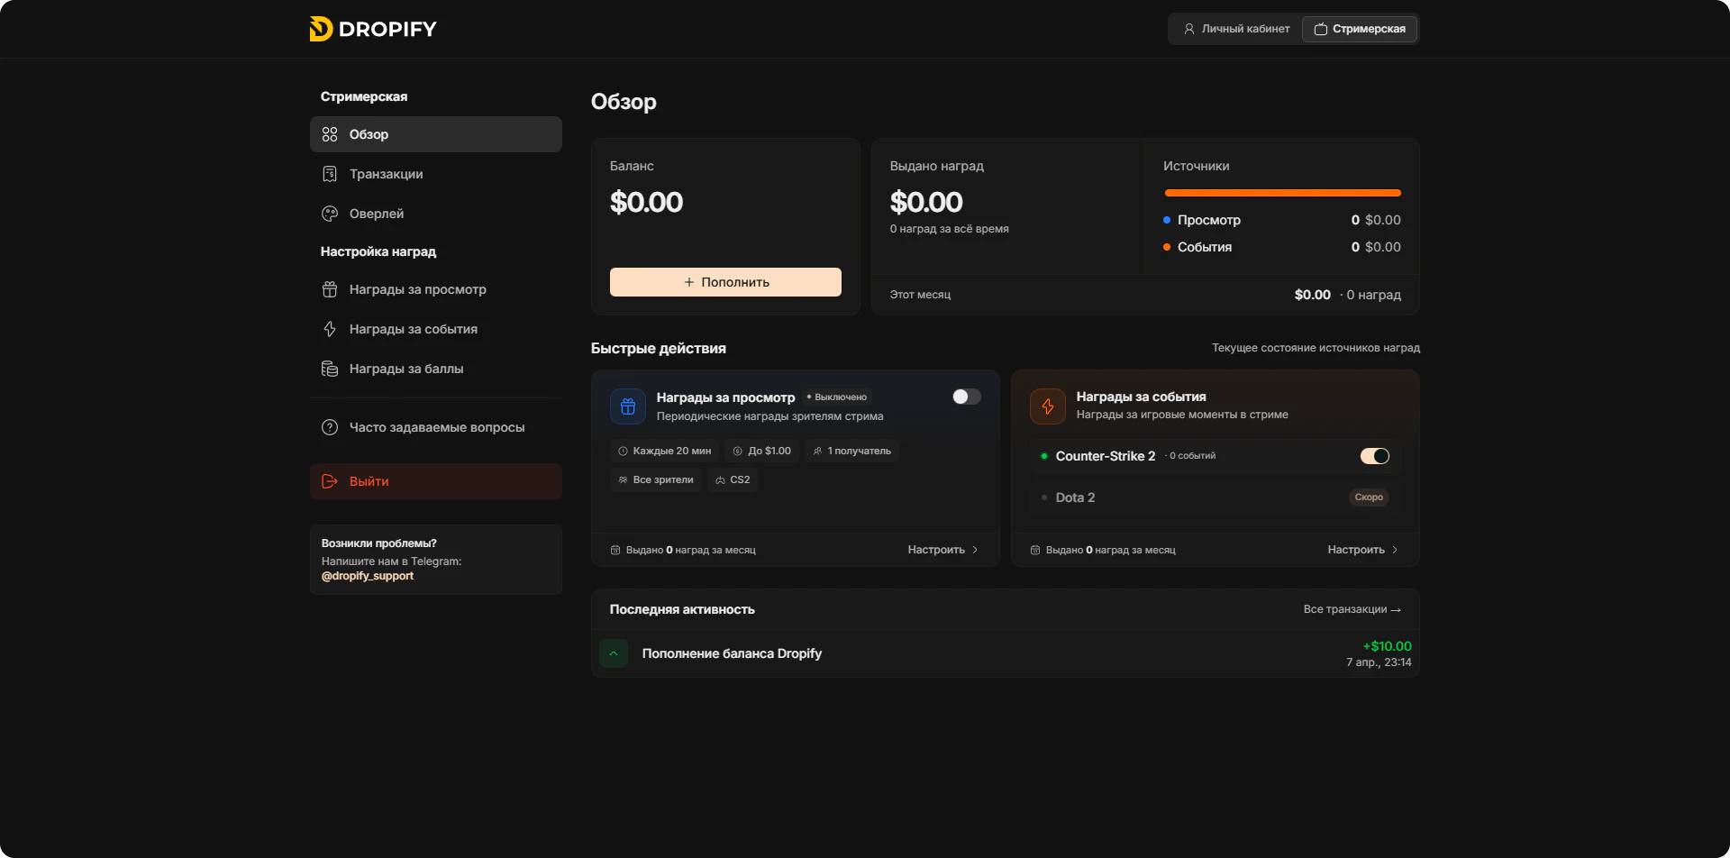
Task: Click the lightning icon for Награды за события
Action: 330,329
